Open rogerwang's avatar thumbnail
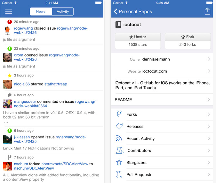 7,31
